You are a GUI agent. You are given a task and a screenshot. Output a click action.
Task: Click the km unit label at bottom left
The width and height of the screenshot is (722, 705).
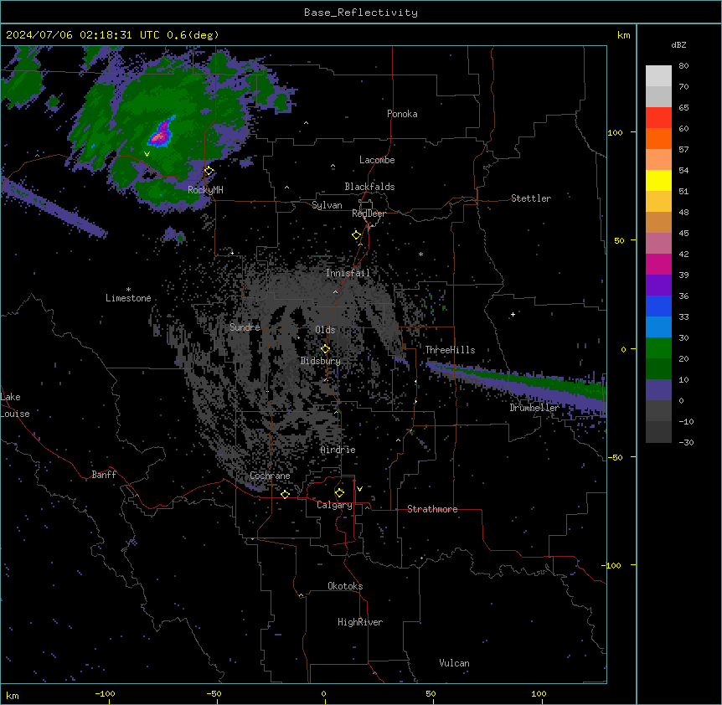tap(13, 695)
